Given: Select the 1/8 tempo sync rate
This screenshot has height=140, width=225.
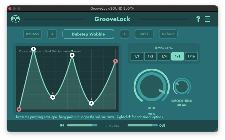Looking at the screenshot, I should (x=177, y=56).
